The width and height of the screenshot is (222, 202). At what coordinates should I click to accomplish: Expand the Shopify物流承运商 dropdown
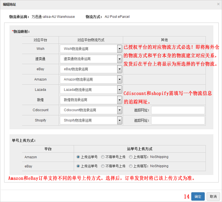click(91, 120)
